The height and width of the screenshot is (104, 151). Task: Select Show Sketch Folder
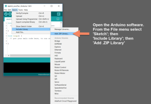click(31, 26)
